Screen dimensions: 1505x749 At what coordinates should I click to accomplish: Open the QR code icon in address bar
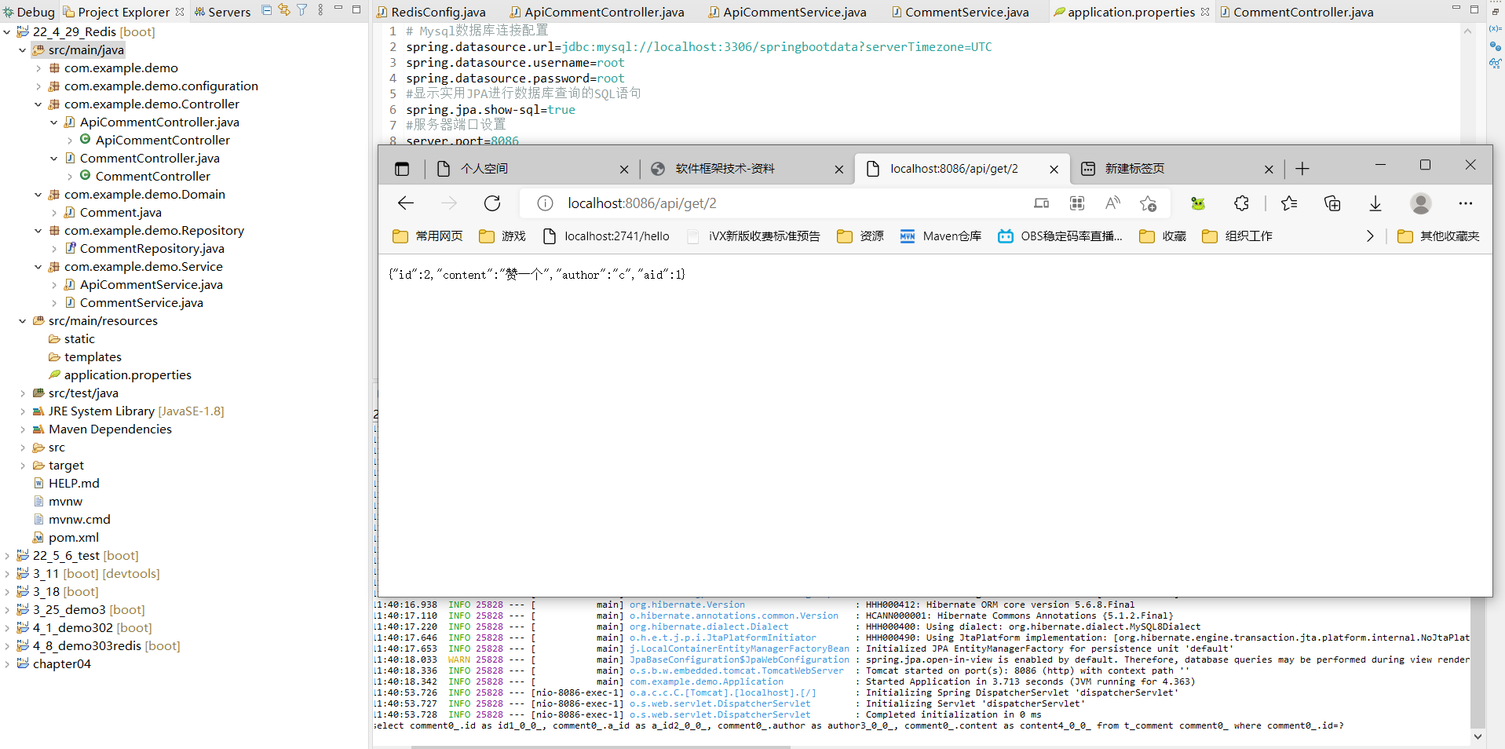(x=1077, y=203)
